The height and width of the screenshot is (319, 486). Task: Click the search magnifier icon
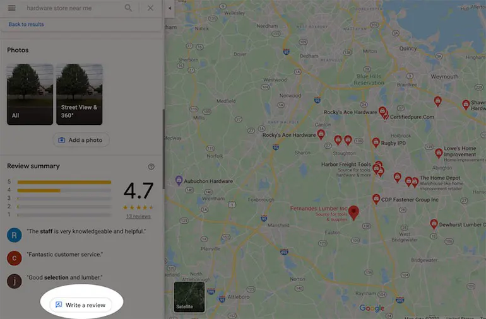pyautogui.click(x=128, y=8)
